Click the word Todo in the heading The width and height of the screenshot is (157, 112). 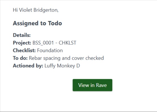pyautogui.click(x=55, y=23)
